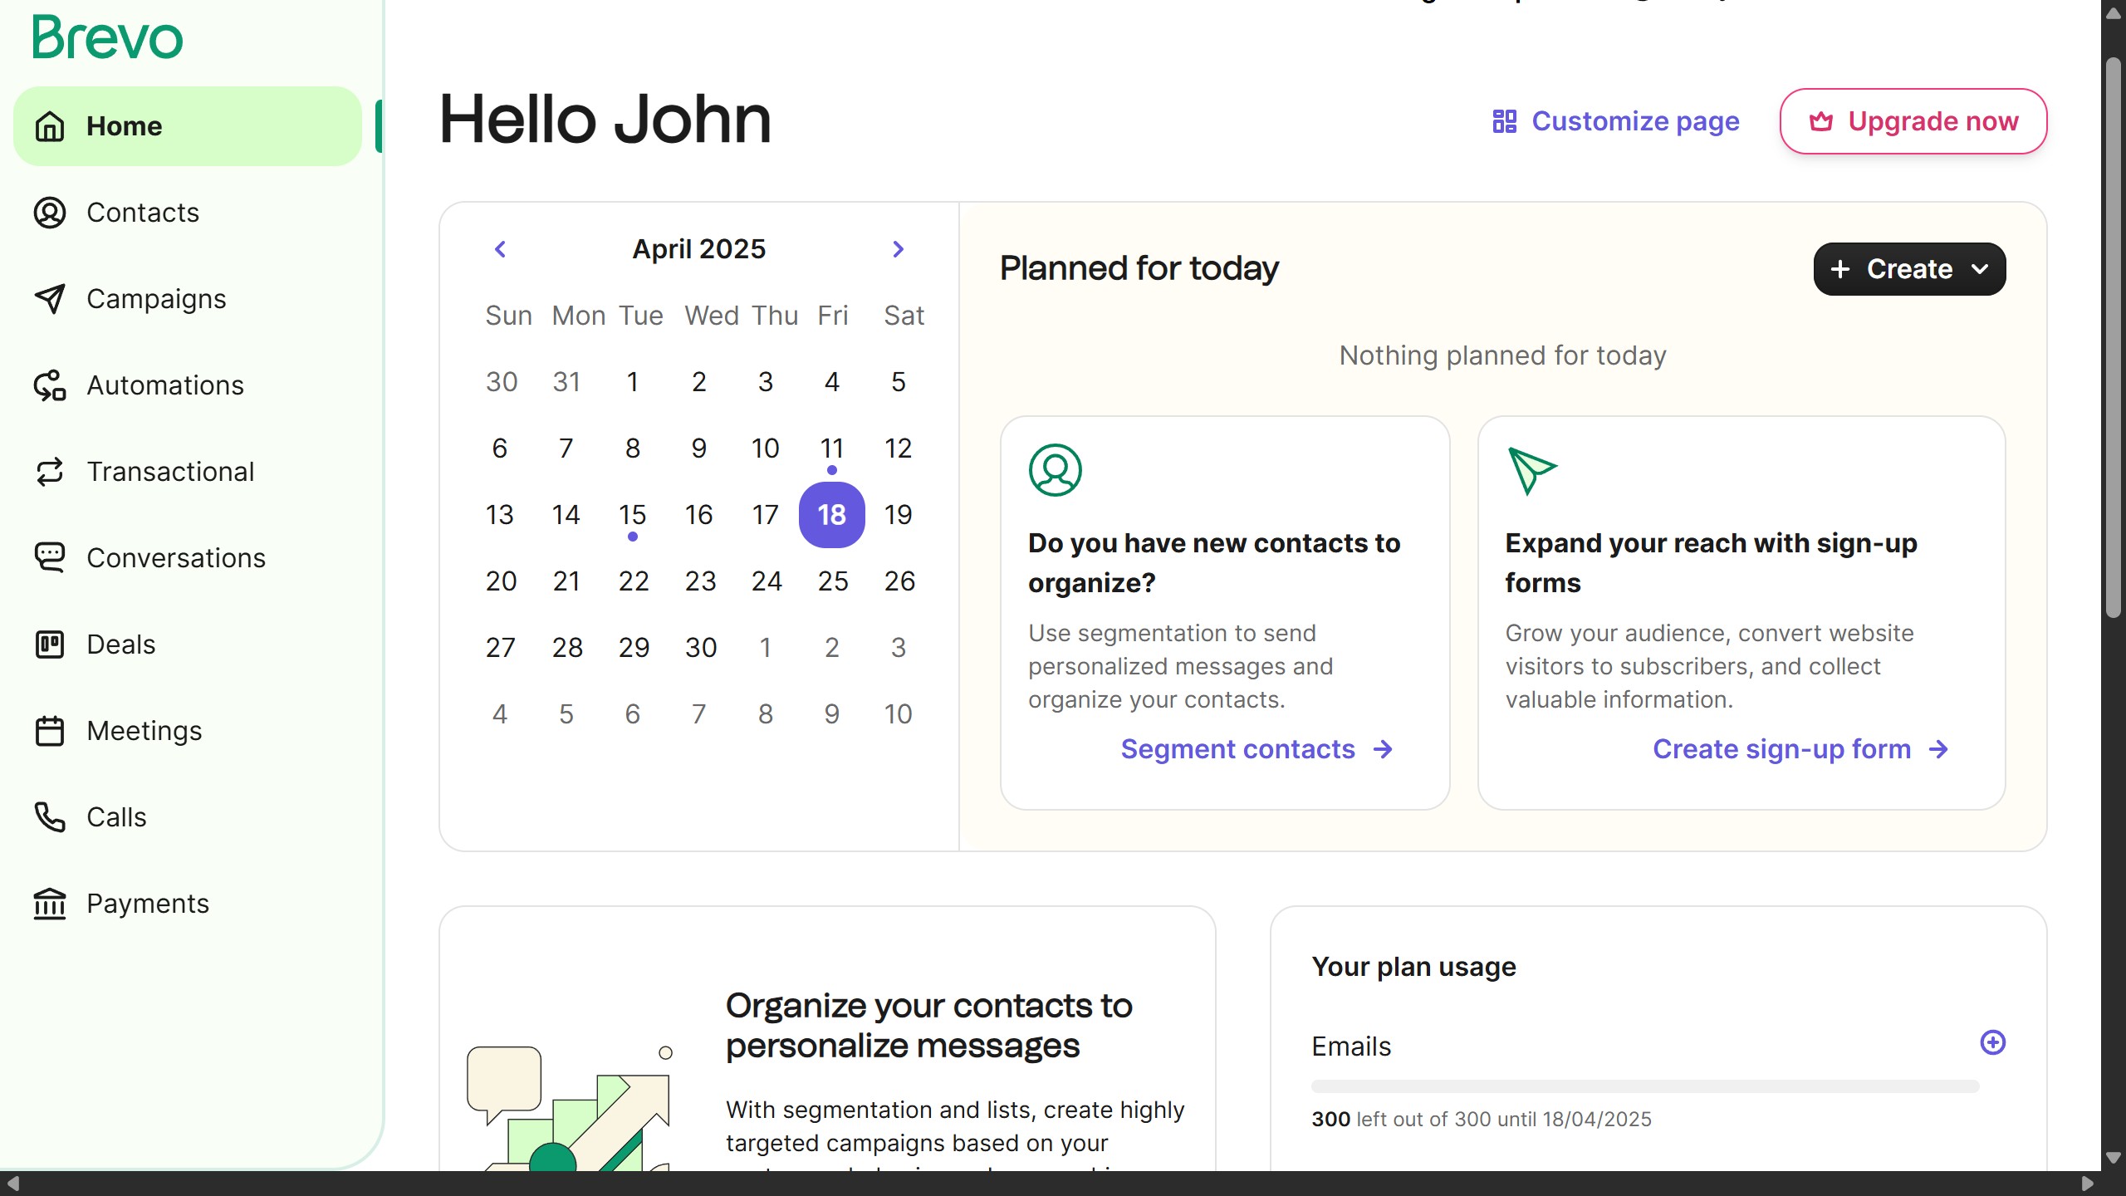Expand the Create dropdown button
The image size is (2126, 1196).
(x=1909, y=269)
